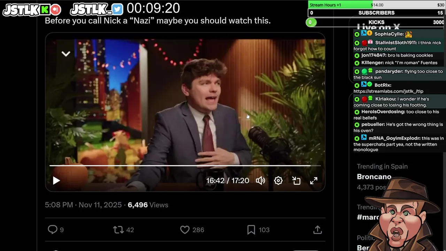
Task: Share the post via upload icon
Action: 317,230
